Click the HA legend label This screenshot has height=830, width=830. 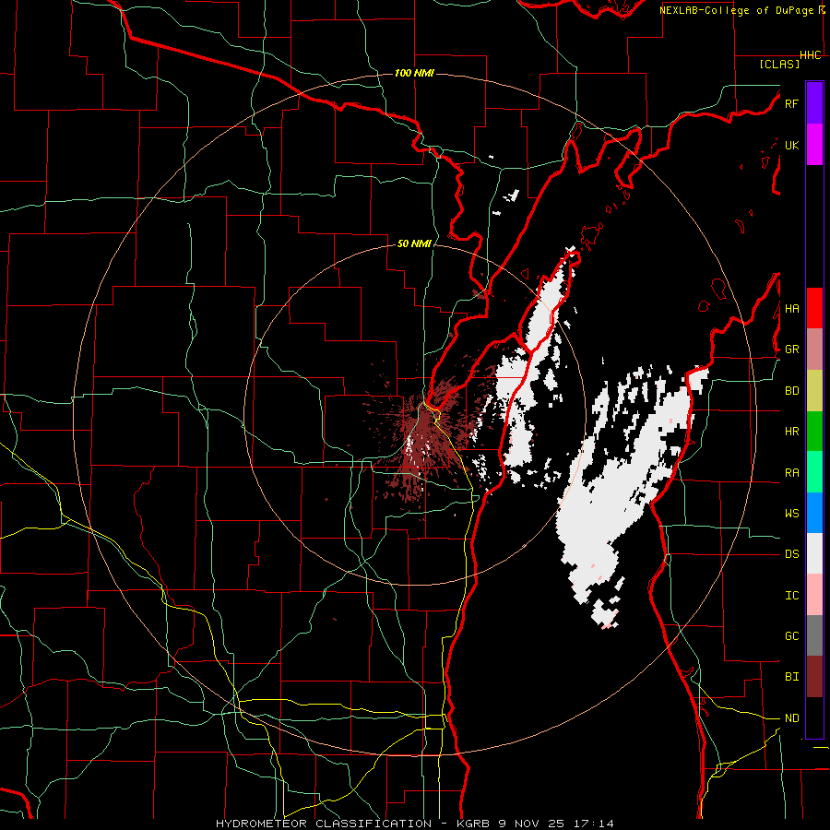(x=791, y=309)
